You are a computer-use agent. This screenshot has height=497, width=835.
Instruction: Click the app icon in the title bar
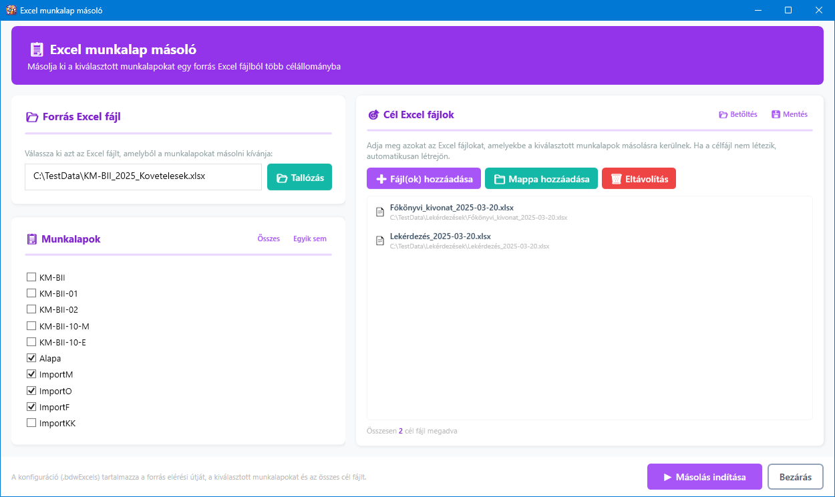11,11
